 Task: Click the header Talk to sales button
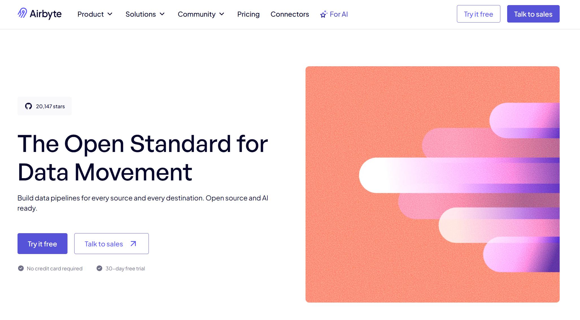pos(533,14)
